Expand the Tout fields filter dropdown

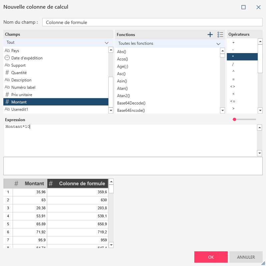point(107,43)
